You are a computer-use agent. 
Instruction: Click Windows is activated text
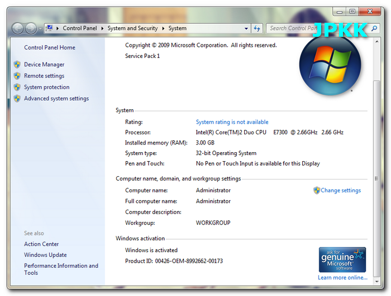tap(151, 250)
